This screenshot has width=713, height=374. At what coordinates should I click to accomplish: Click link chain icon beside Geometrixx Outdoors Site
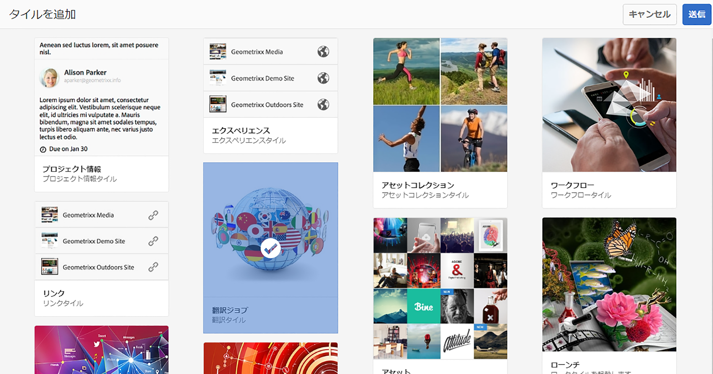(x=153, y=267)
